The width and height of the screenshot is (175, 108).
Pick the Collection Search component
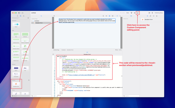(x=16, y=47)
